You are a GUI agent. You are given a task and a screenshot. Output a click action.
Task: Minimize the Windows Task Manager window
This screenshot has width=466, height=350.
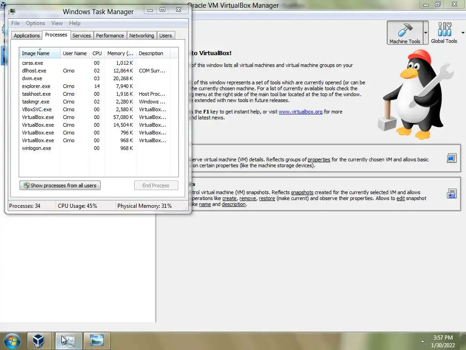pyautogui.click(x=150, y=10)
